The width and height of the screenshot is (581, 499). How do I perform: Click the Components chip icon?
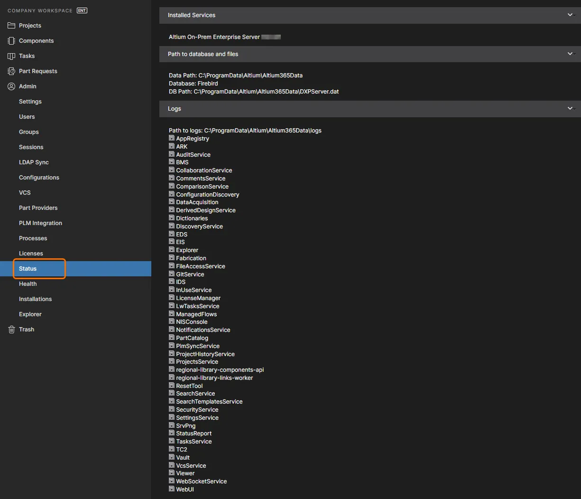coord(11,41)
